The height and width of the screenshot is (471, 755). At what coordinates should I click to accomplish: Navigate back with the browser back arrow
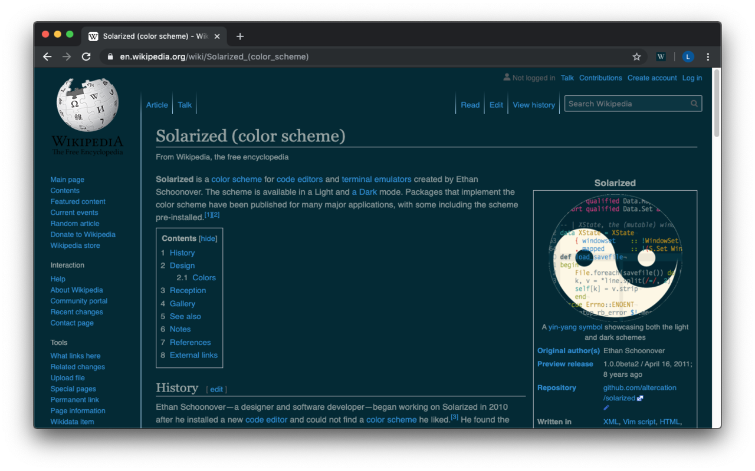[47, 57]
